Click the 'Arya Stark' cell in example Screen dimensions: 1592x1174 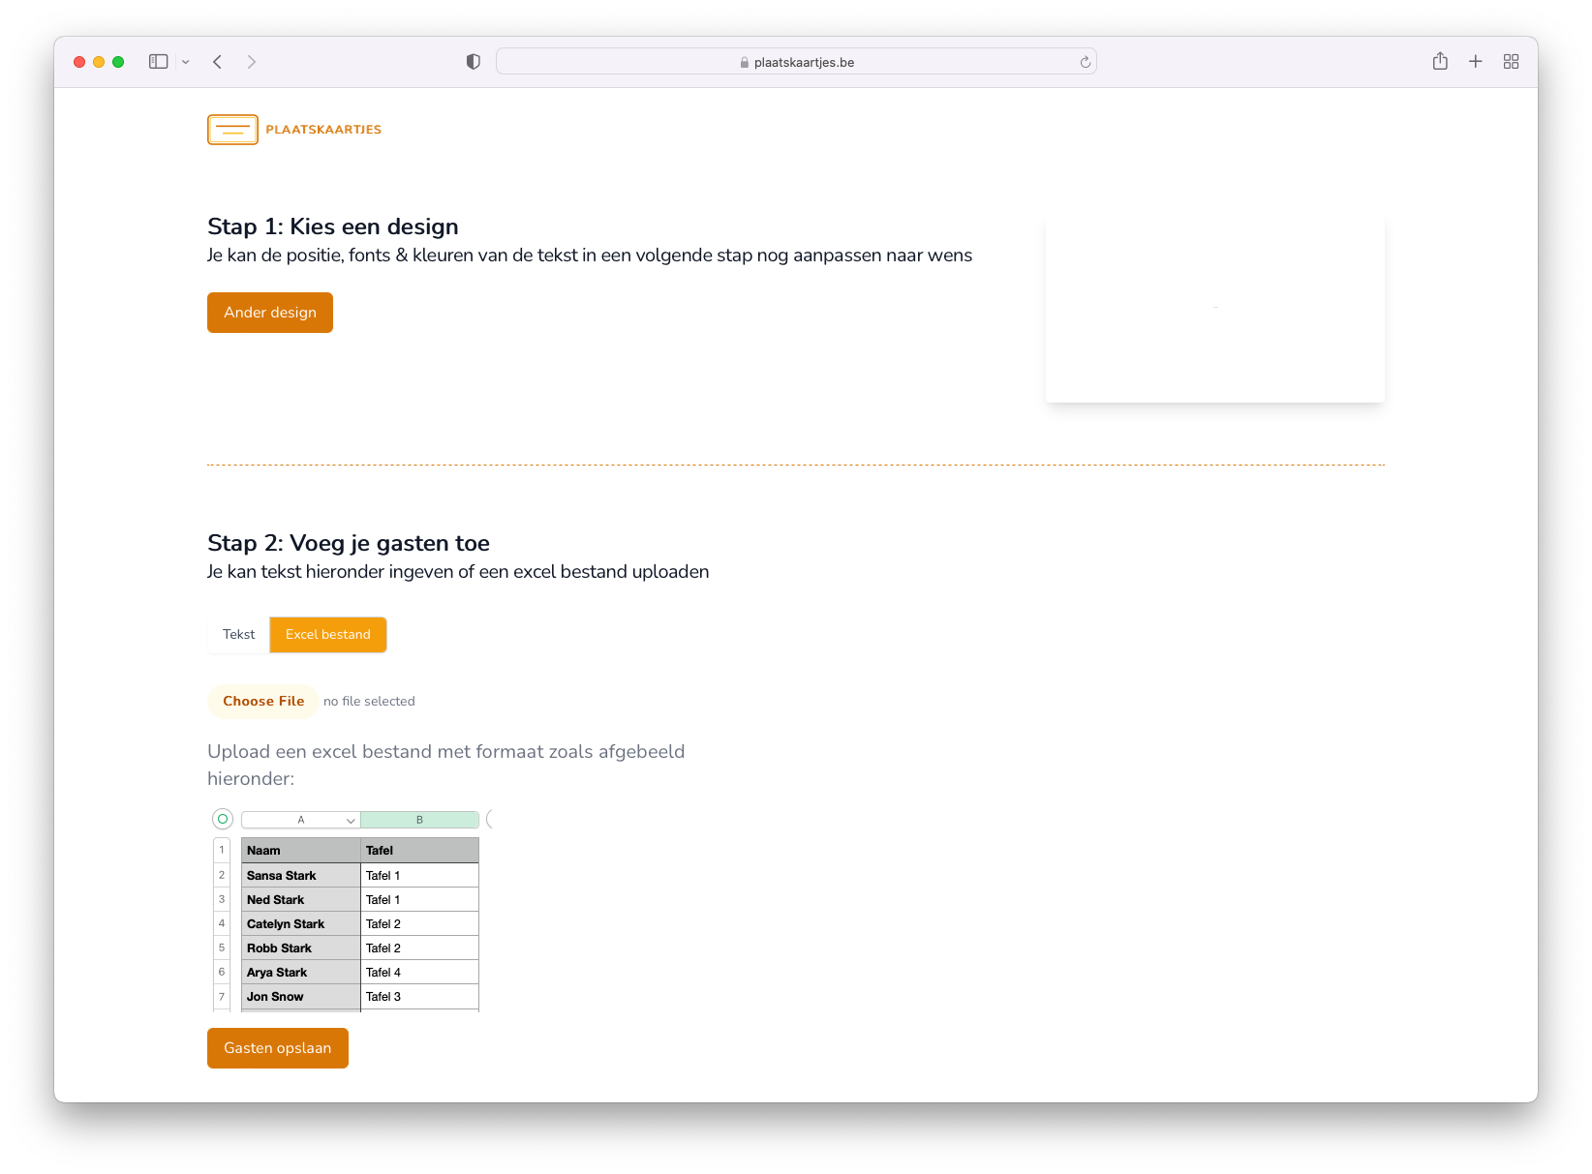301,972
